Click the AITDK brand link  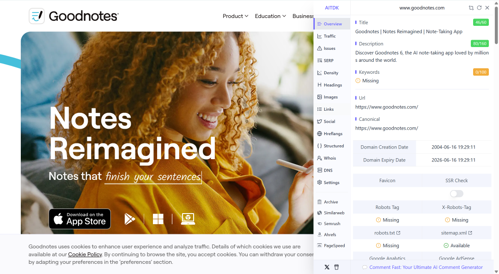tap(332, 8)
